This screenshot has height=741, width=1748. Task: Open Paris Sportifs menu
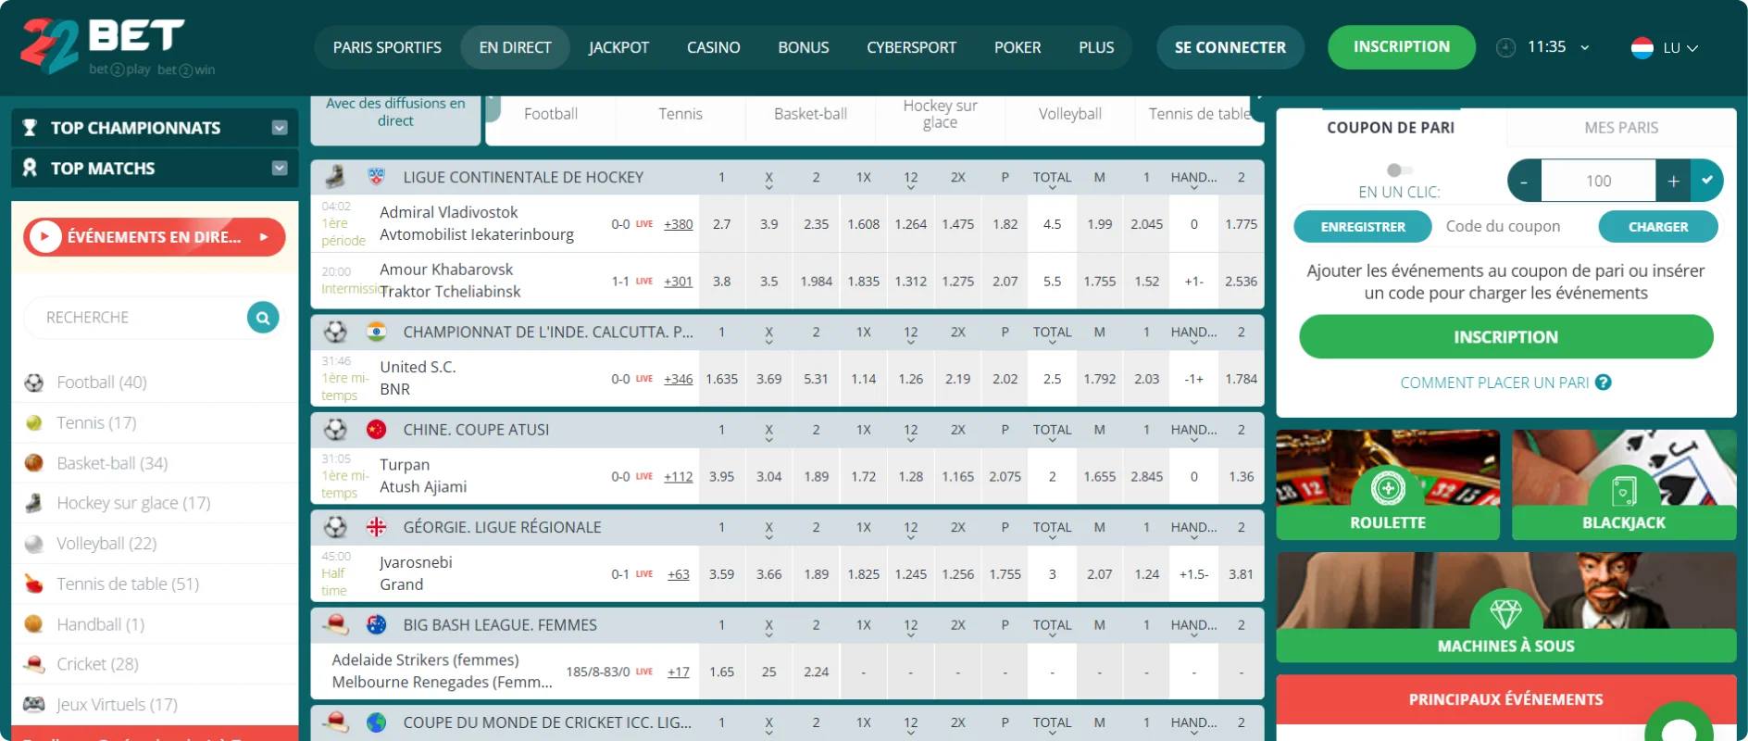coord(387,47)
